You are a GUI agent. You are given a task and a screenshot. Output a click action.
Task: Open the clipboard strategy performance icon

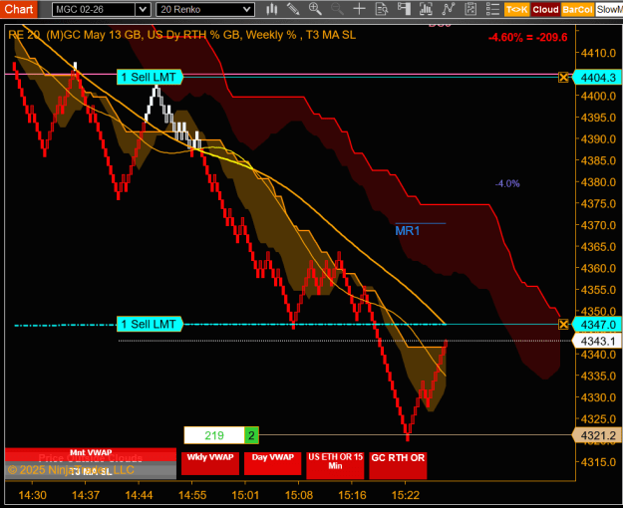pos(470,9)
